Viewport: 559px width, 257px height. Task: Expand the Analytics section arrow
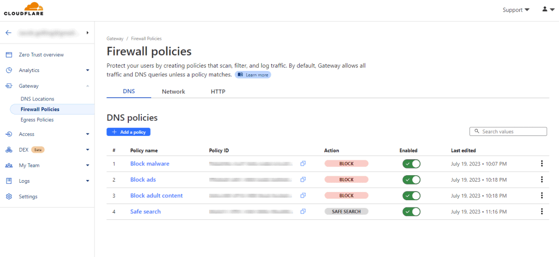click(x=88, y=70)
